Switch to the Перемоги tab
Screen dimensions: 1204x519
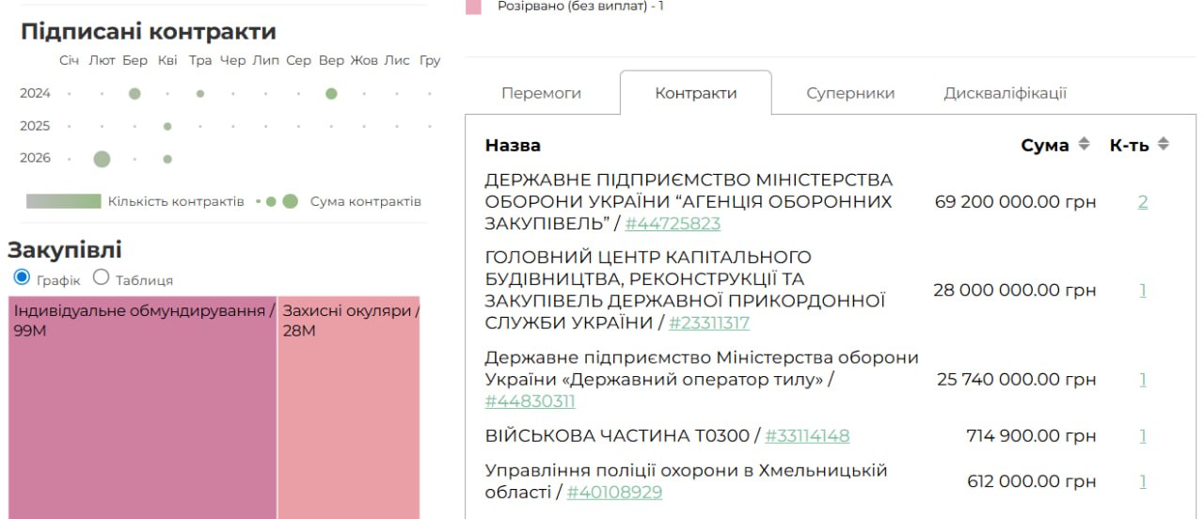pyautogui.click(x=541, y=93)
